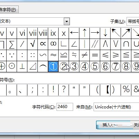This screenshot has height=139, width=139.
Task: Pick the Roman numeral viii cell
Action: click(x=43, y=33)
